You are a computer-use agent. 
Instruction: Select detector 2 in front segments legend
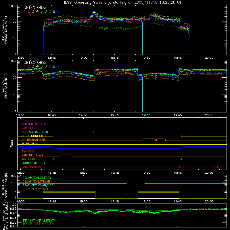29,11
